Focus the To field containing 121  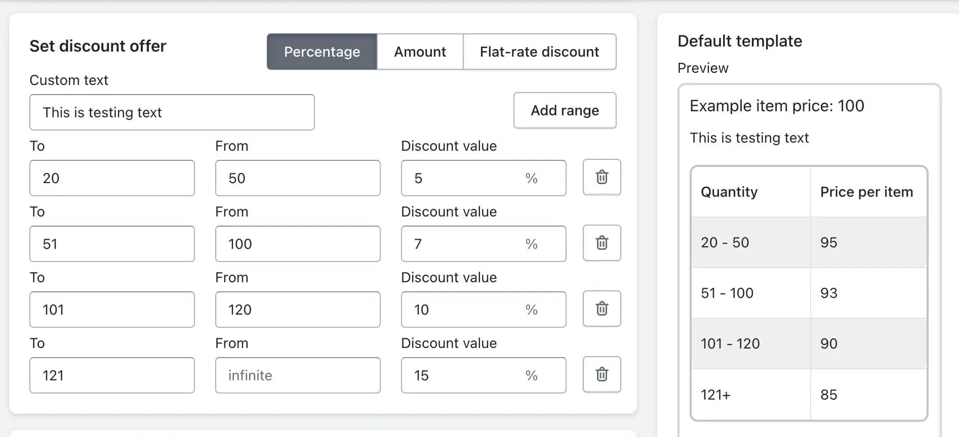(x=112, y=375)
